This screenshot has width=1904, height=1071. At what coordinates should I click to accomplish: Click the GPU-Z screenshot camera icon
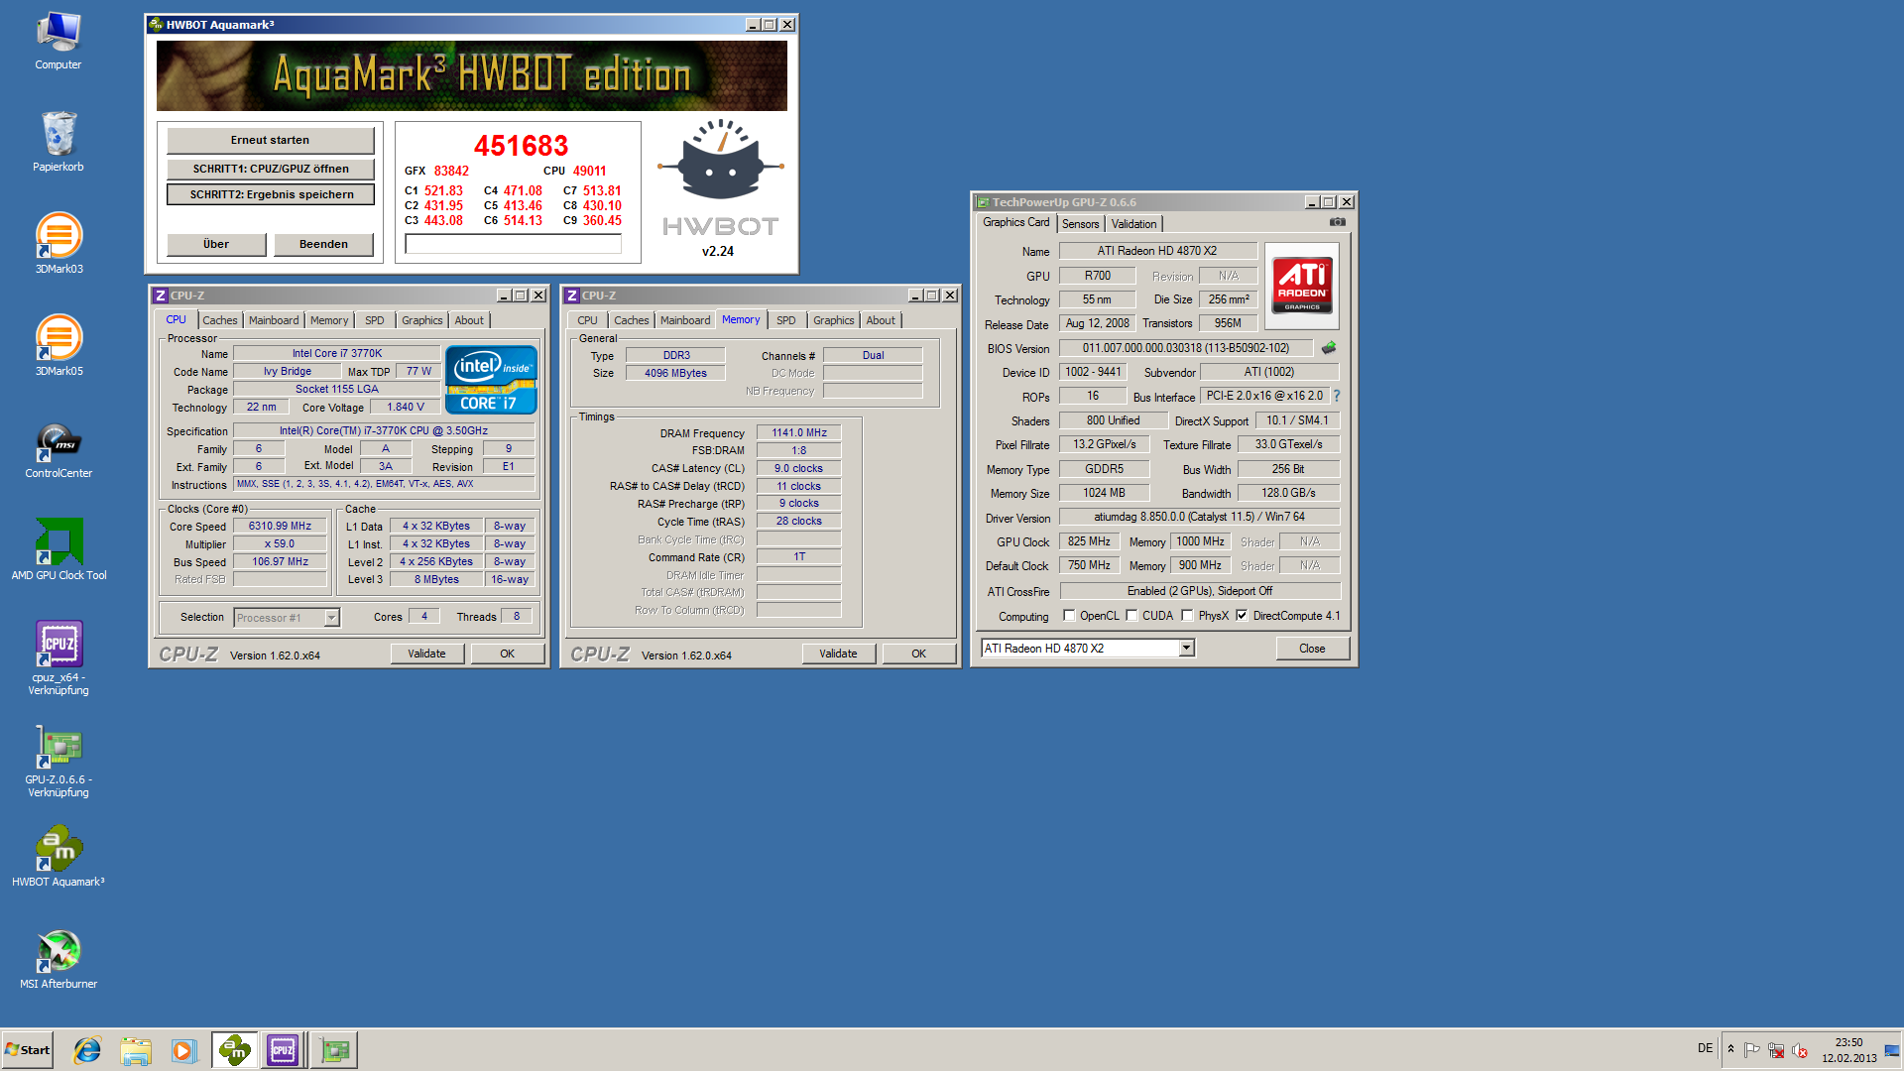click(x=1337, y=222)
